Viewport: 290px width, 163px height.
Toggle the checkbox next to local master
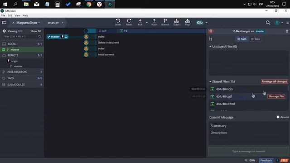[4, 49]
